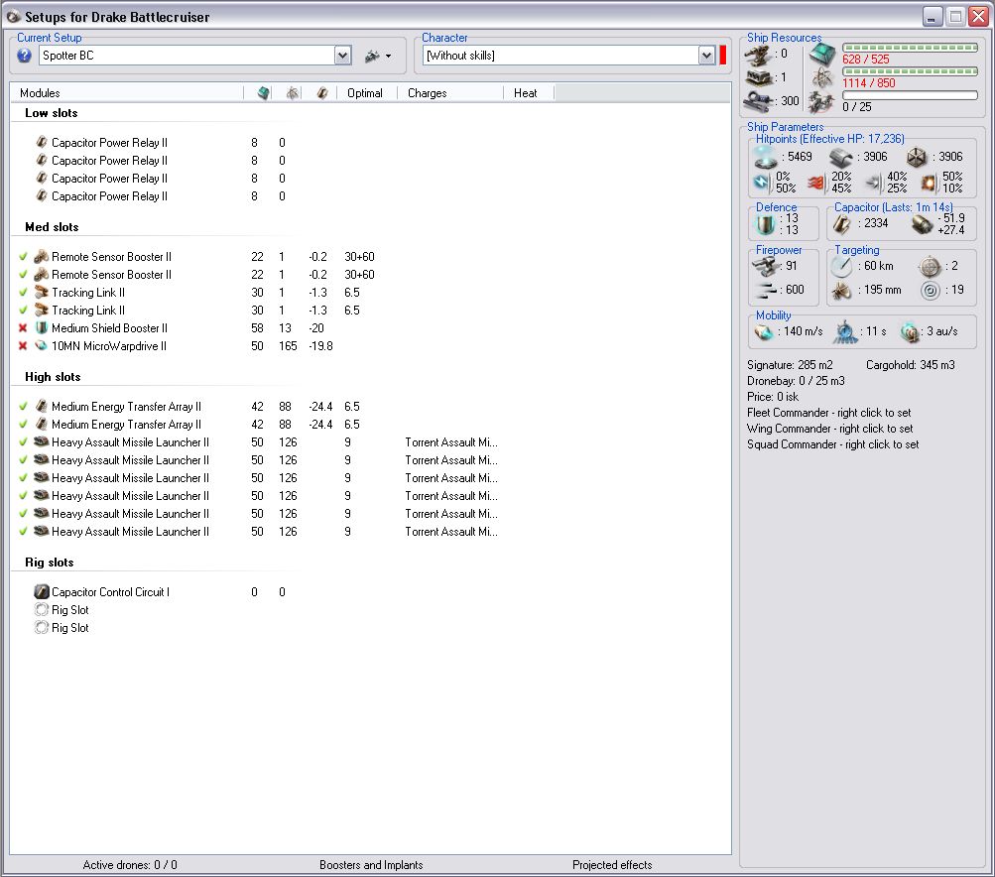This screenshot has height=877, width=995.
Task: Click the volley damage icon showing 600
Action: point(767,291)
